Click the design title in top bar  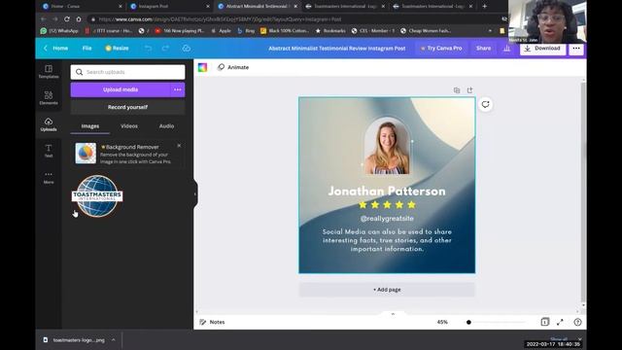point(337,48)
